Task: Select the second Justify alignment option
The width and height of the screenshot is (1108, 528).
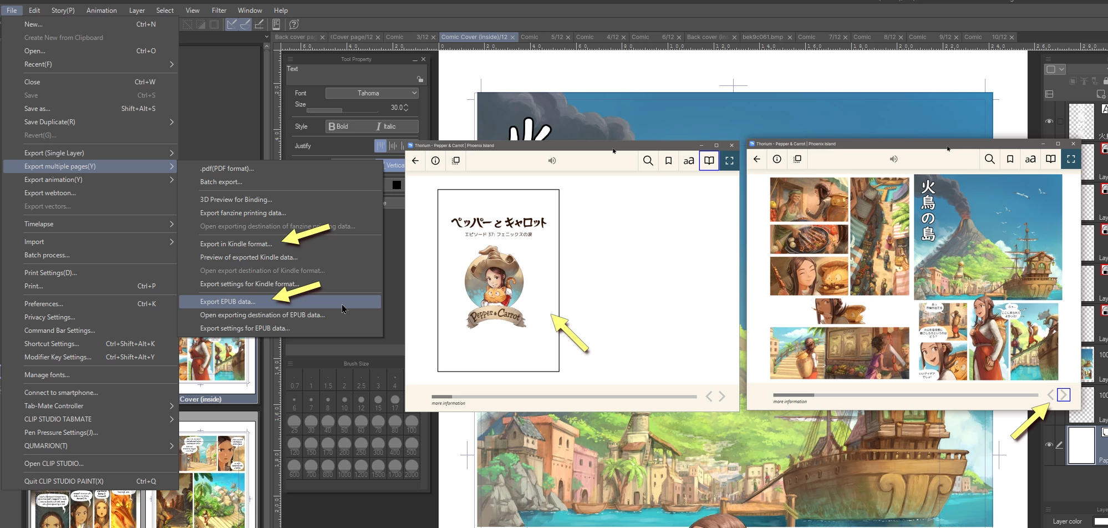Action: (x=393, y=146)
